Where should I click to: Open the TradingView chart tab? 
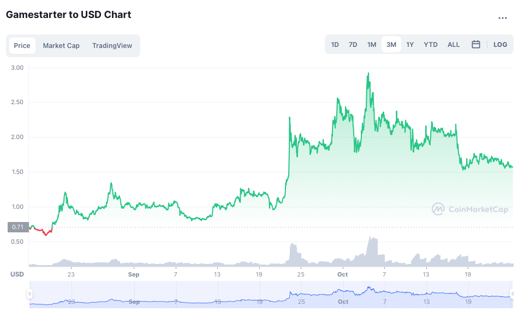coord(112,46)
